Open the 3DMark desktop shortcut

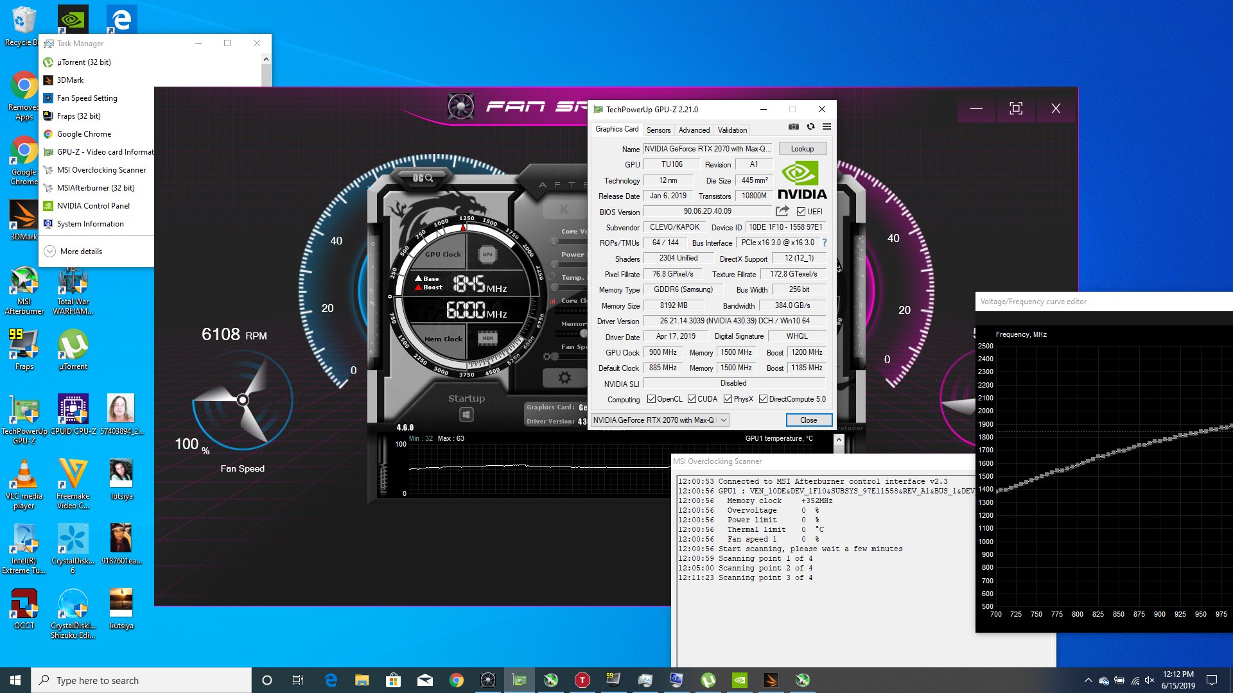tap(24, 219)
